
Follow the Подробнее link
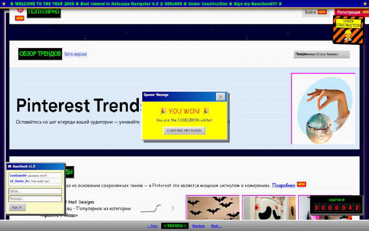[x=284, y=185]
